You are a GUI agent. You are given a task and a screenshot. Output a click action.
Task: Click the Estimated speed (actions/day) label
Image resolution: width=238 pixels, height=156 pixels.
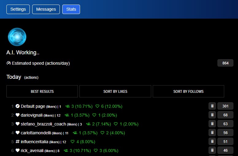pos(41,63)
